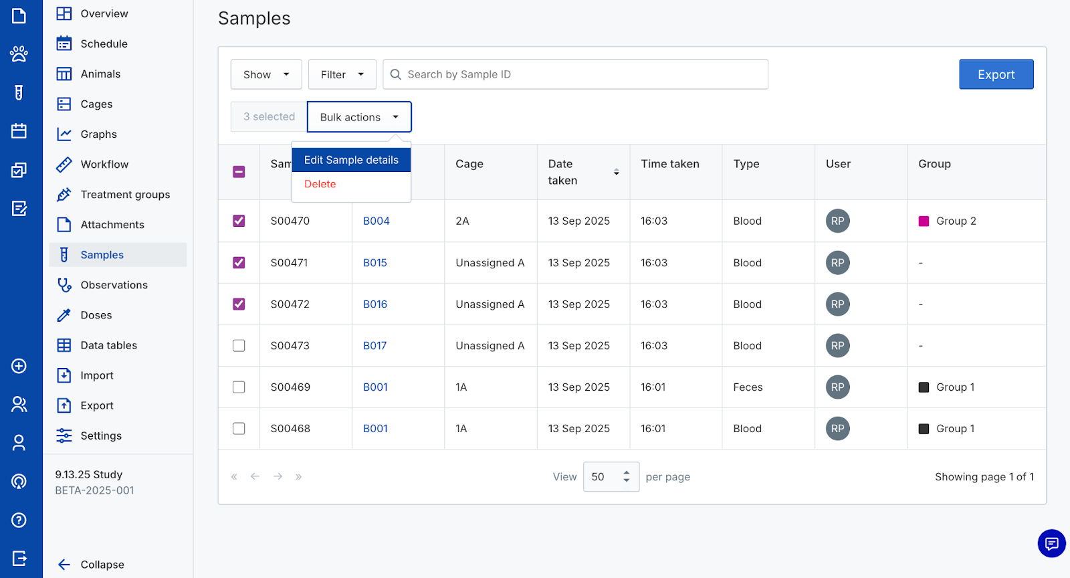Image resolution: width=1070 pixels, height=578 pixels.
Task: Choose Edit Sample details from menu
Action: point(351,160)
